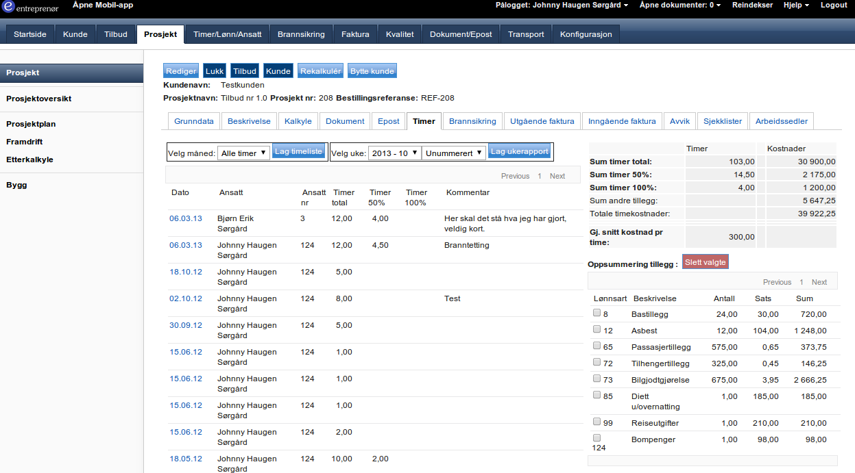Click the 'Timer total' column header
This screenshot has width=855, height=473.
[x=344, y=197]
